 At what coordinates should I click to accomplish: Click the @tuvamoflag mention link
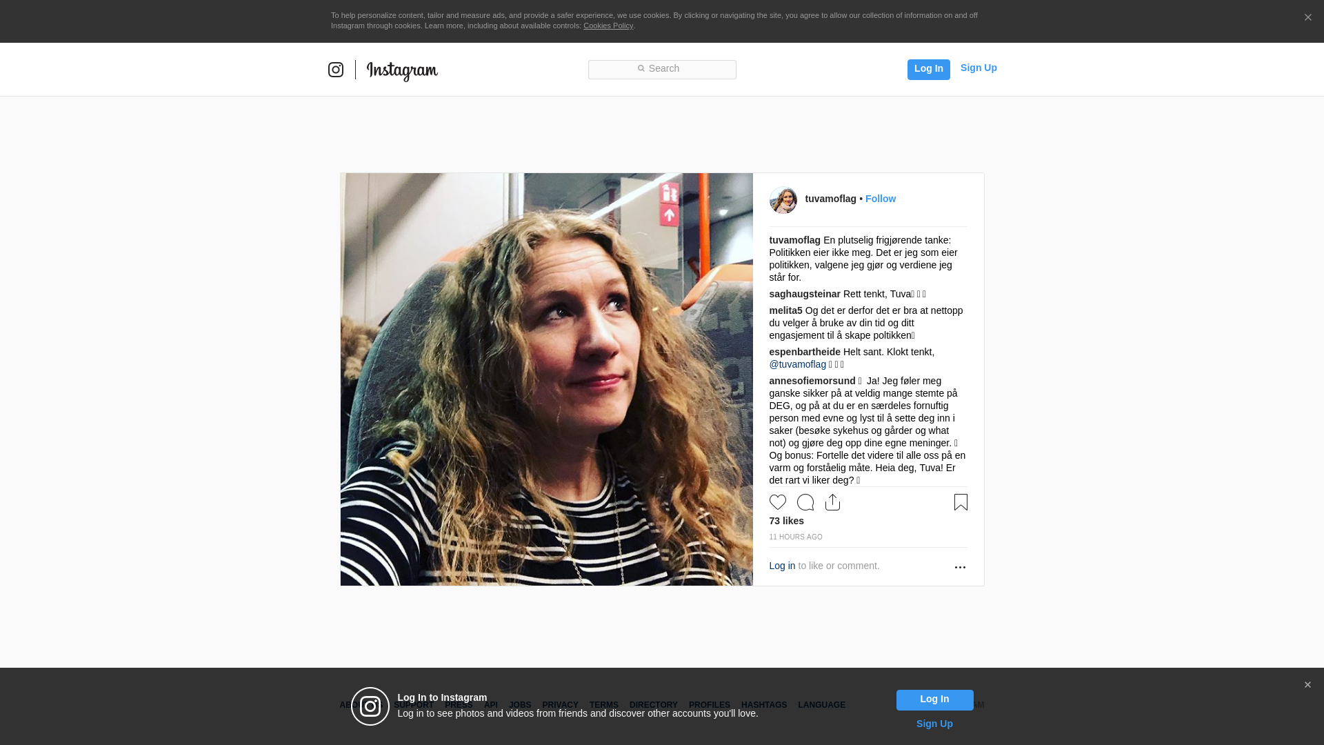798,364
